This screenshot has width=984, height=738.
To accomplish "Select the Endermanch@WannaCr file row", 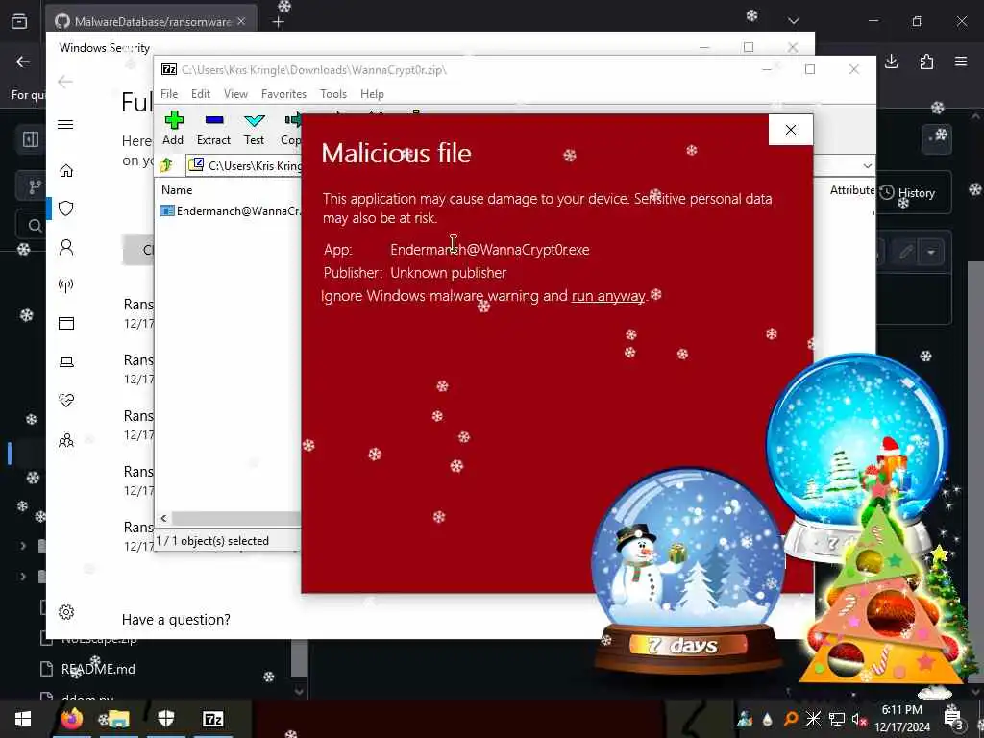I will tap(231, 210).
